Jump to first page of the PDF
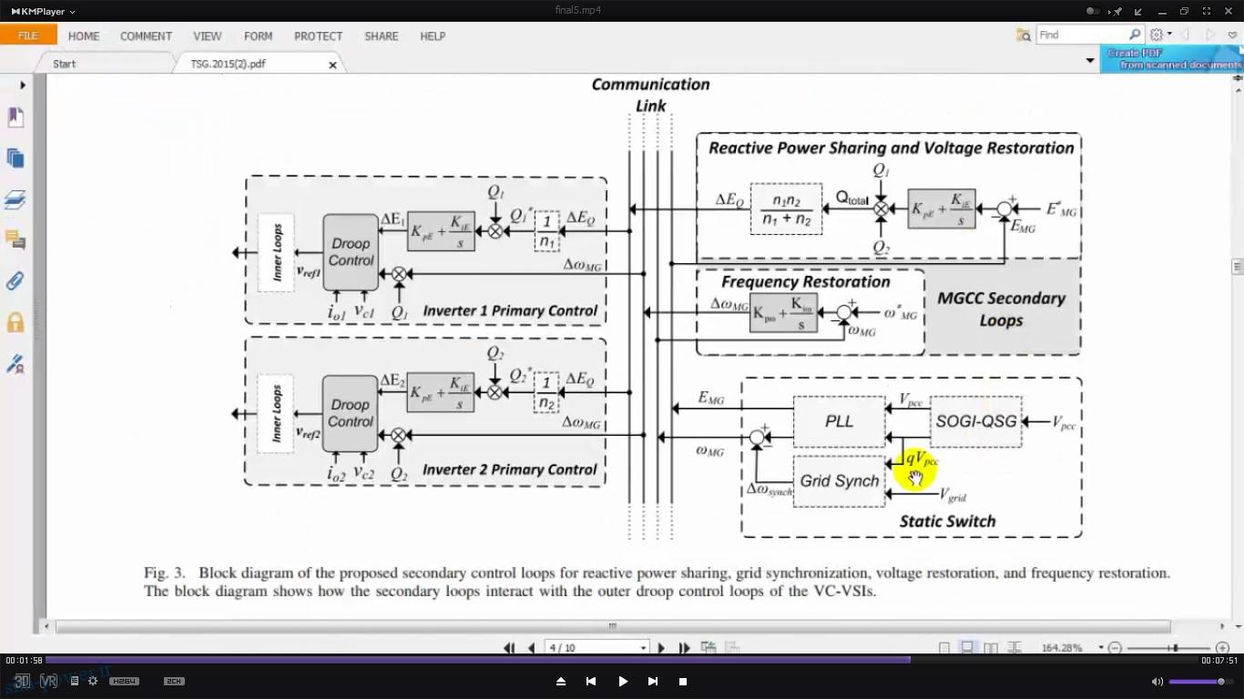This screenshot has width=1244, height=699. click(x=510, y=648)
